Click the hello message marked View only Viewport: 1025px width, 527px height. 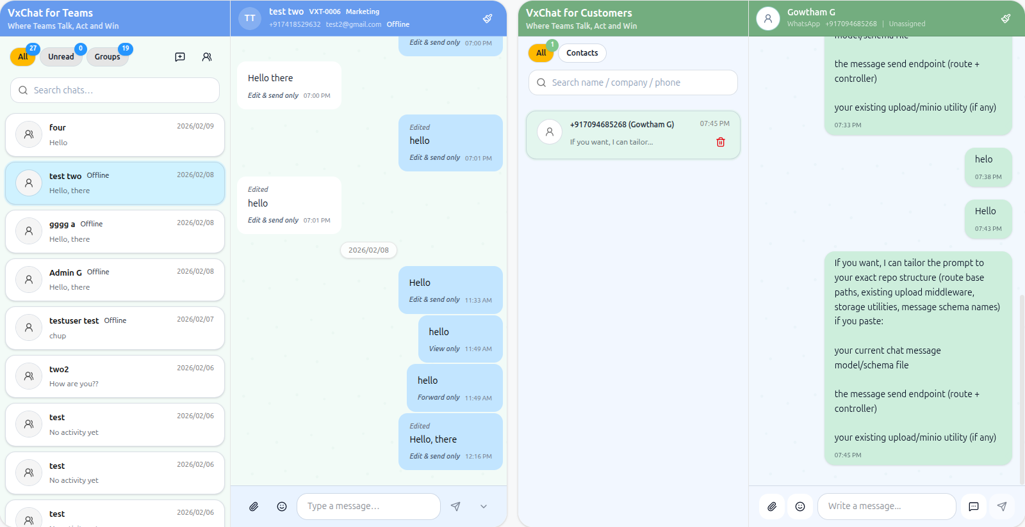coord(460,339)
